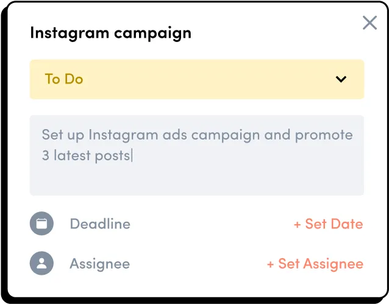Select the Assignee label

click(x=99, y=264)
